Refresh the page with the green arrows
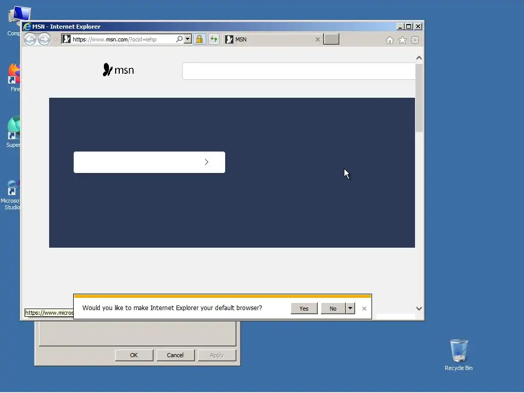Viewport: 524px width, 393px height. (214, 39)
